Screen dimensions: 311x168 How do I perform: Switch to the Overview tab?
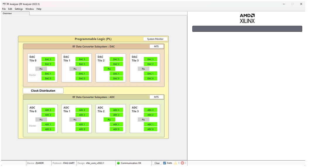click(15, 13)
